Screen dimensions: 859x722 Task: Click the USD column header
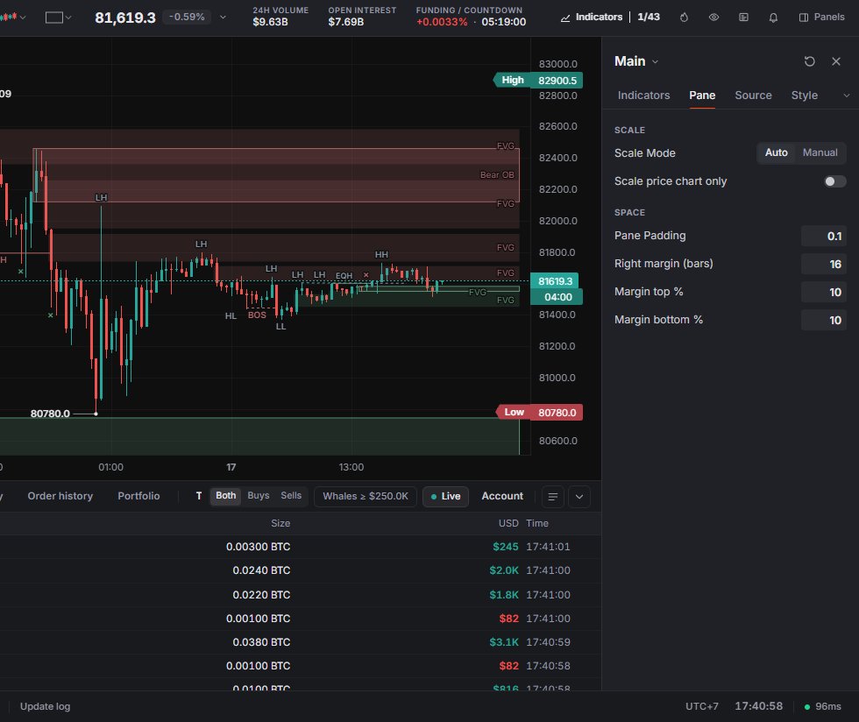tap(508, 524)
